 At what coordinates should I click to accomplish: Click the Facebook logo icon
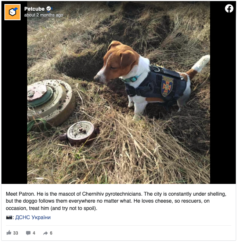pos(229,9)
